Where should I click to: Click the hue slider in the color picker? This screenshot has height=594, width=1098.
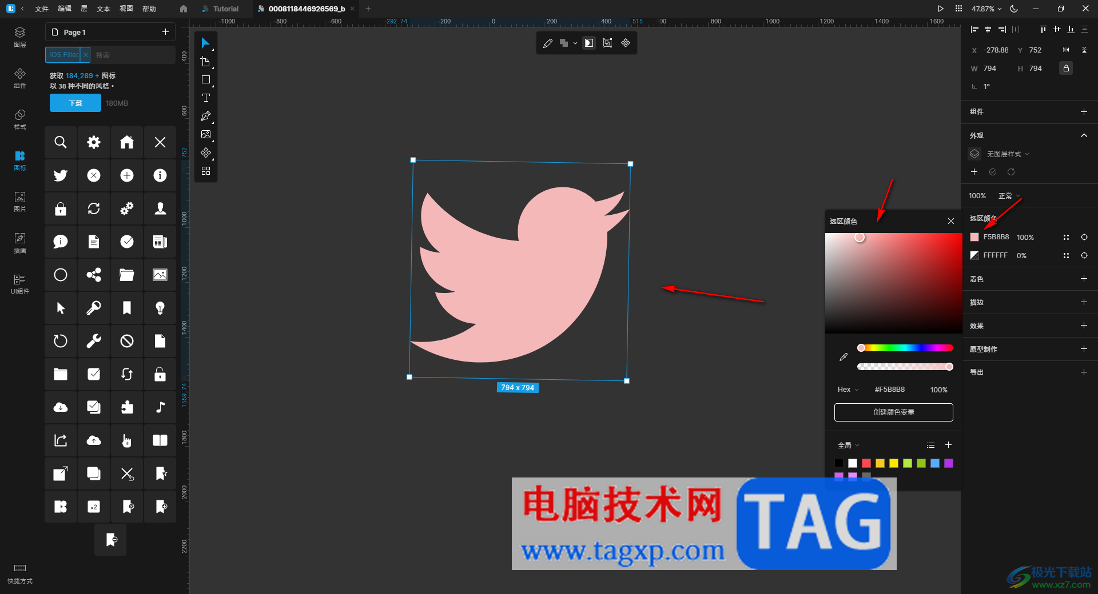tap(905, 348)
